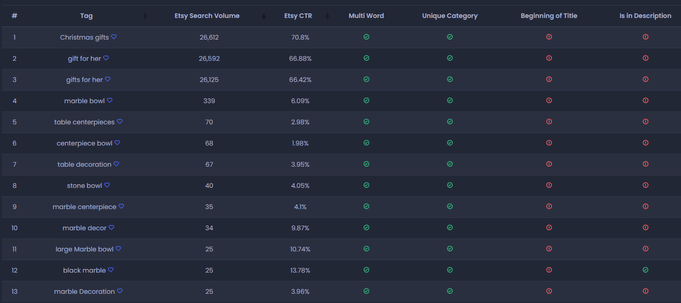Click heart icon beside 'marble bowl'
Image resolution: width=681 pixels, height=303 pixels.
pyautogui.click(x=110, y=100)
